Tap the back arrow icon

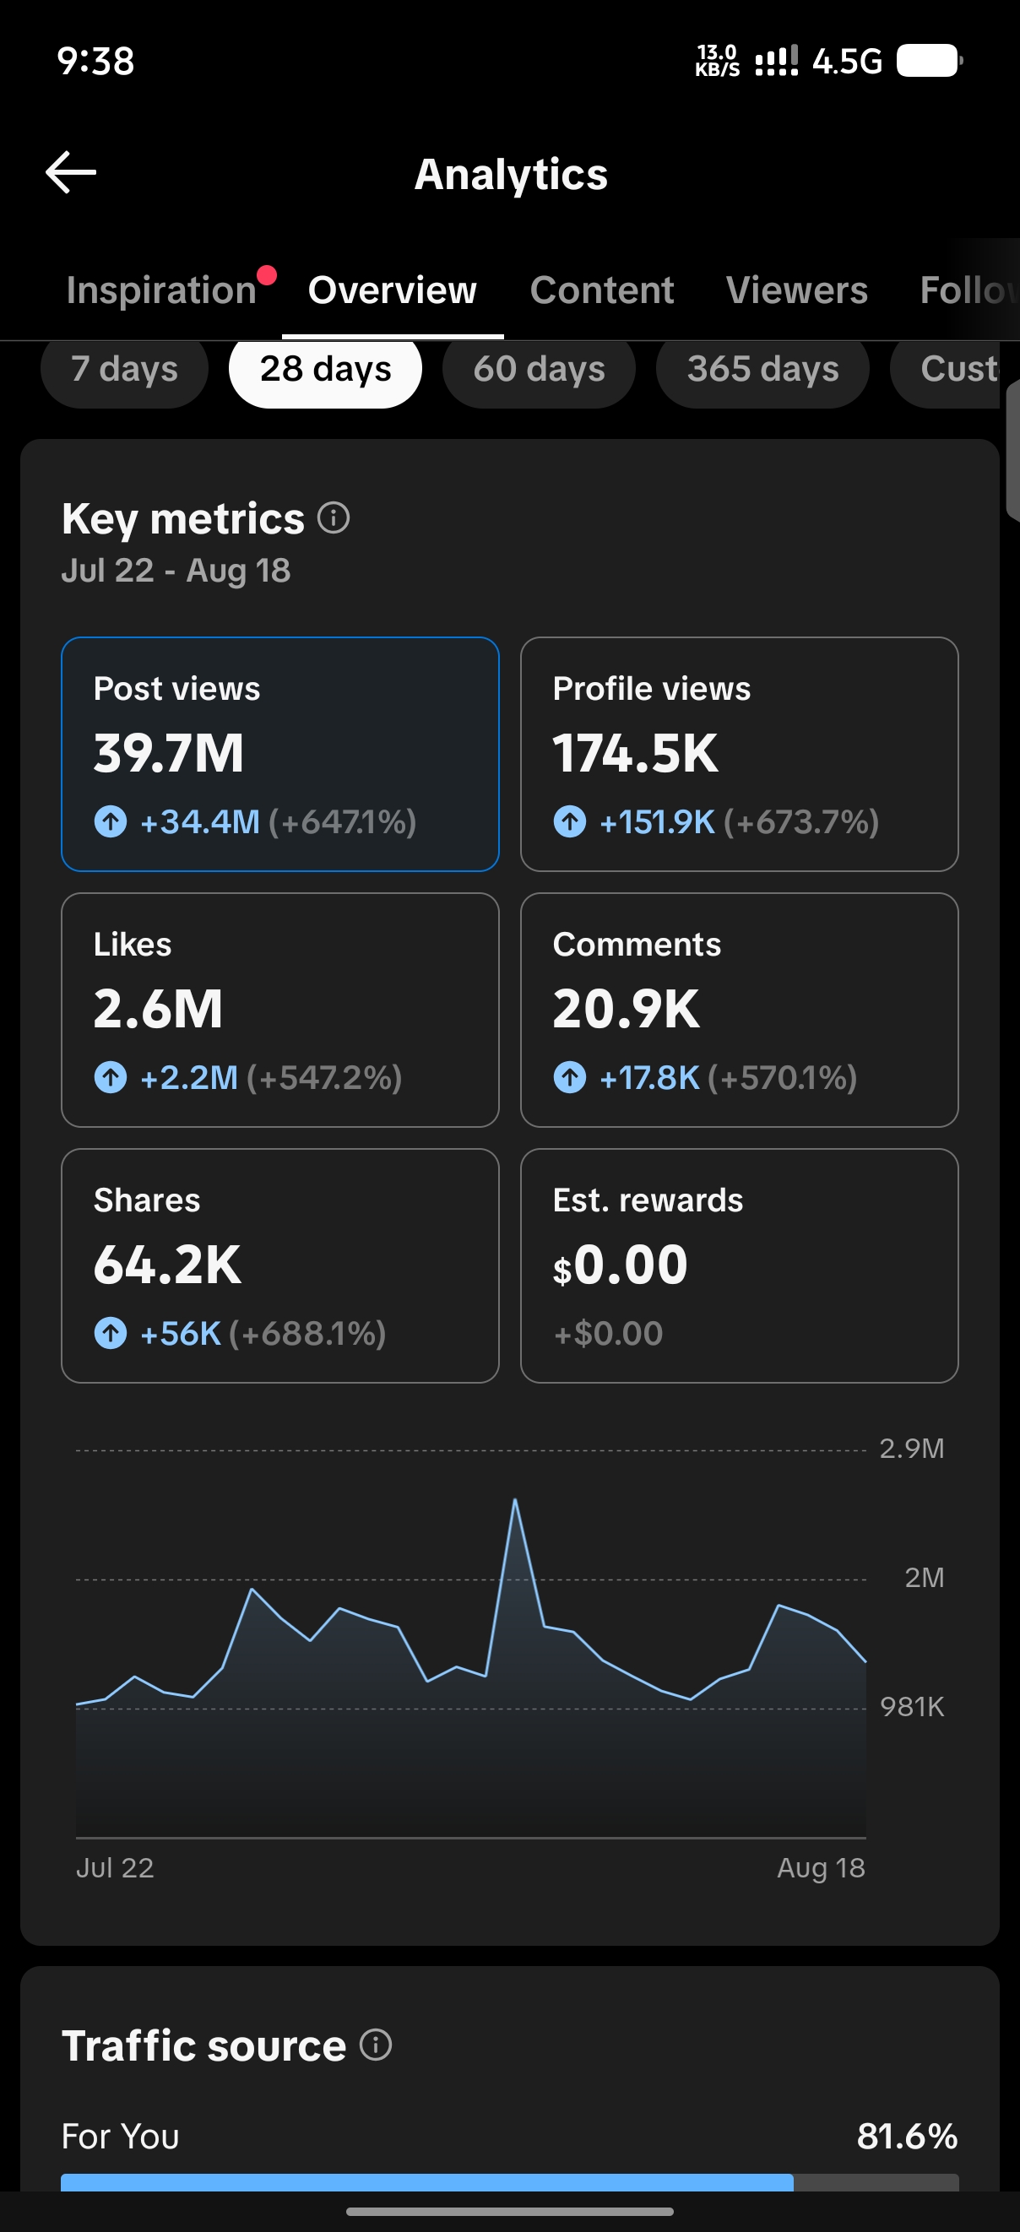(x=71, y=172)
